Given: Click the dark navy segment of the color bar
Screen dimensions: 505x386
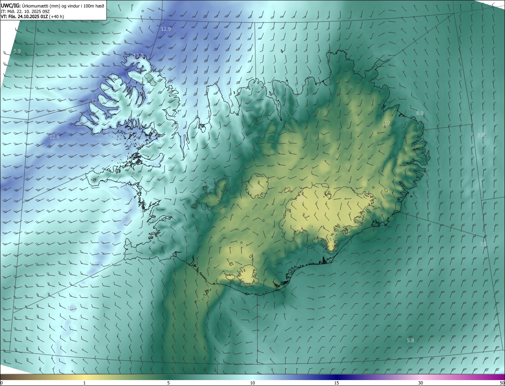Looking at the screenshot, I should (x=337, y=377).
